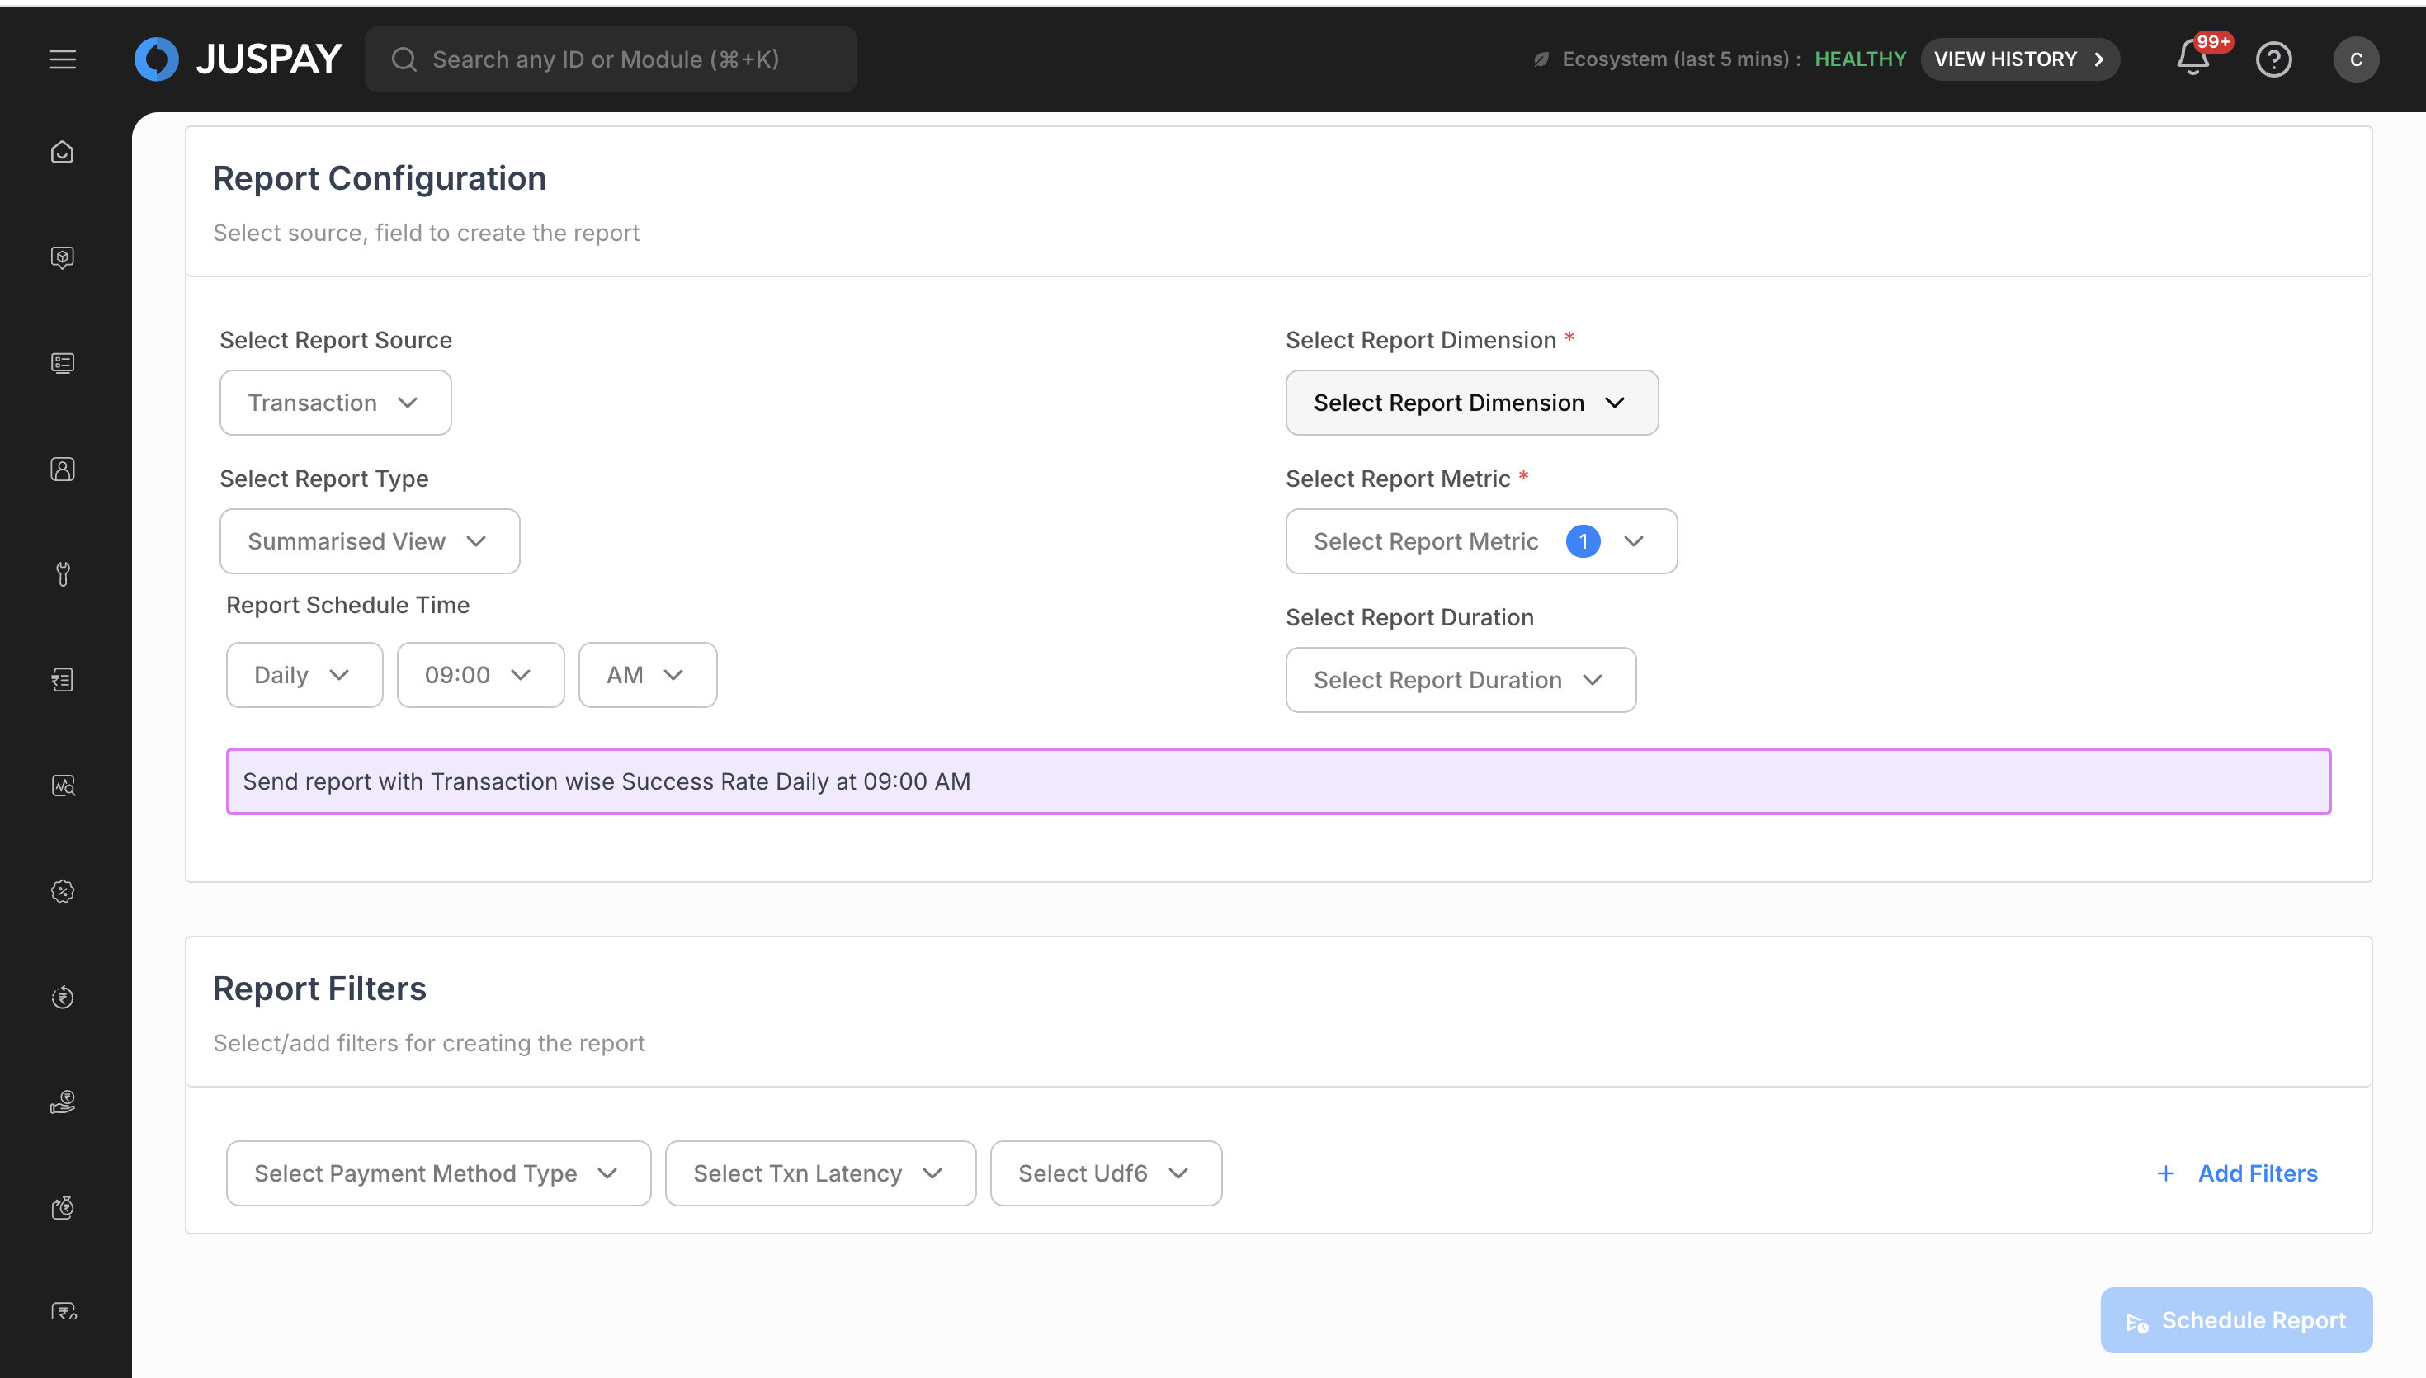Open the Daily schedule frequency dropdown
The image size is (2426, 1378).
304,675
